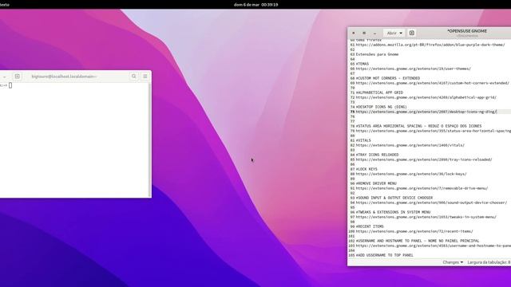
Task: Click the #VITALS heading line
Action: coord(363,140)
